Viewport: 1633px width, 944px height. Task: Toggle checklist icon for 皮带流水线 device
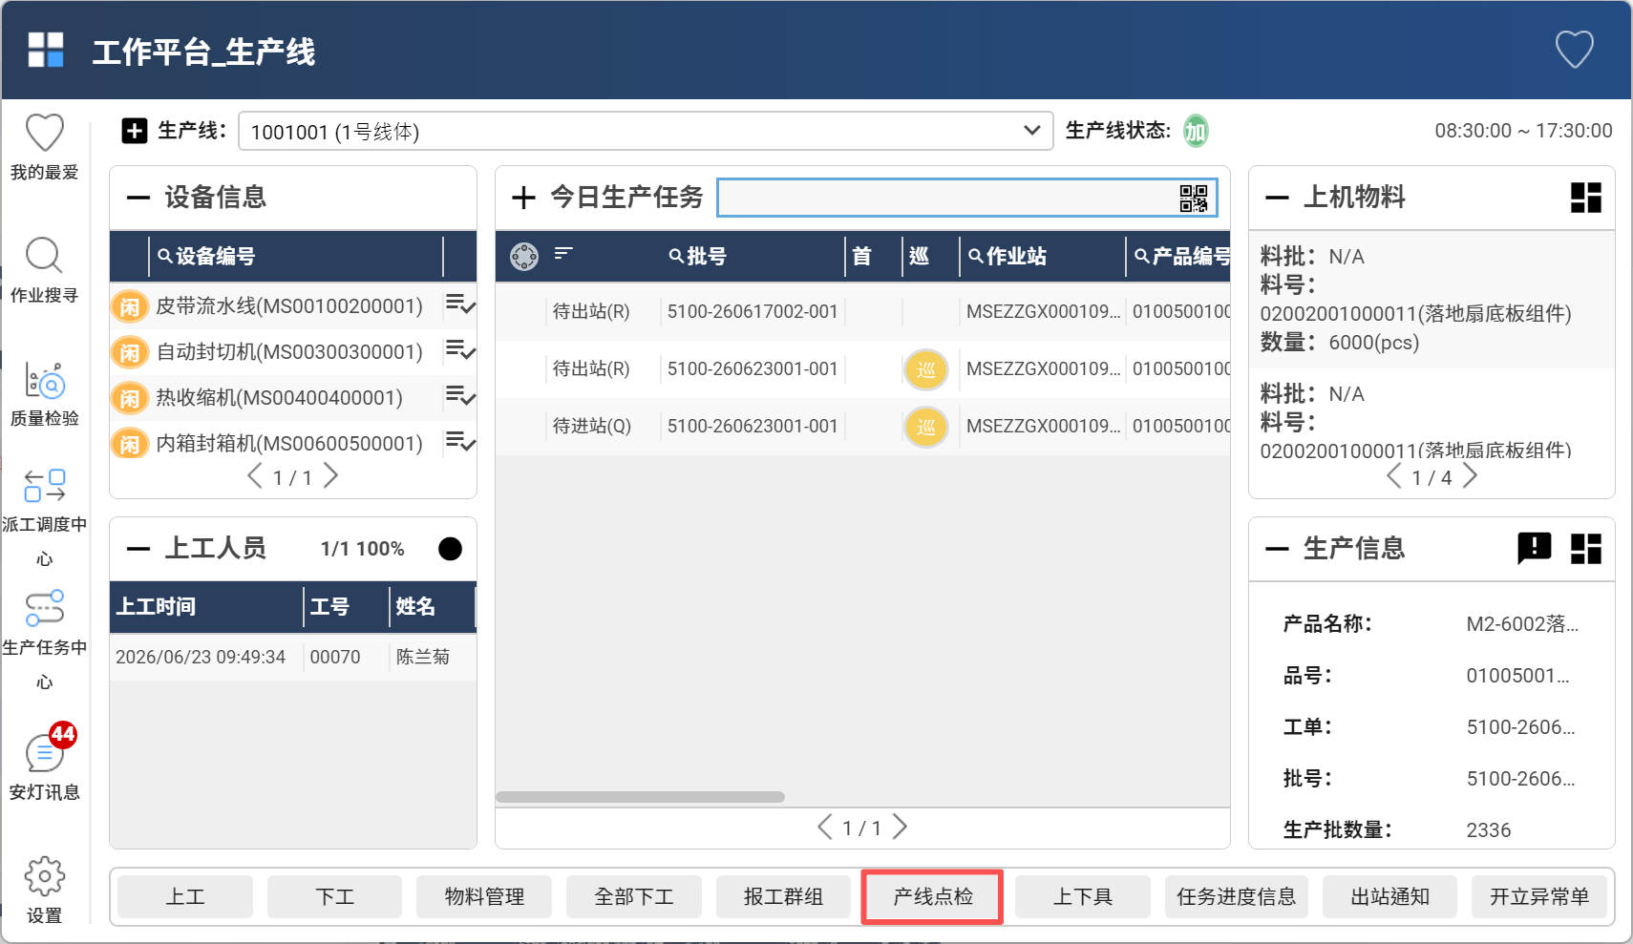click(x=460, y=304)
